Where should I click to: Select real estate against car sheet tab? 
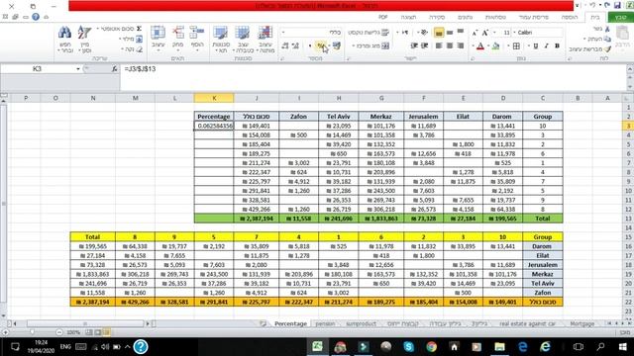tap(528, 323)
